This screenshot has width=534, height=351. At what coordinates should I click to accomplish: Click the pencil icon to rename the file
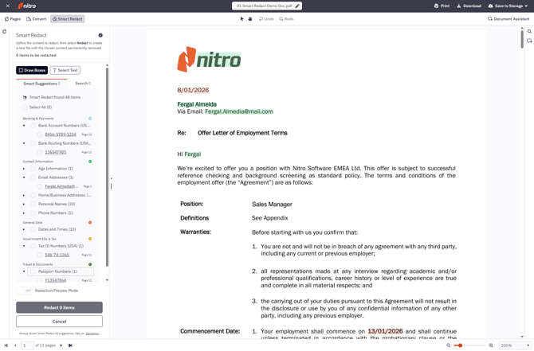click(297, 6)
